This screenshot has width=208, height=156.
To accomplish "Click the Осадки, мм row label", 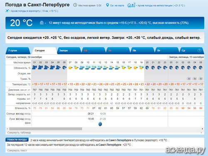I will click(x=24, y=74).
